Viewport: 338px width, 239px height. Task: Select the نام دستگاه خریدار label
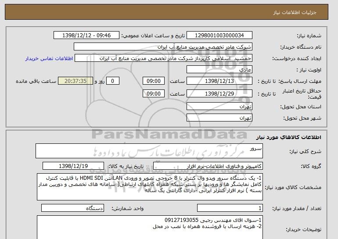click(x=301, y=47)
